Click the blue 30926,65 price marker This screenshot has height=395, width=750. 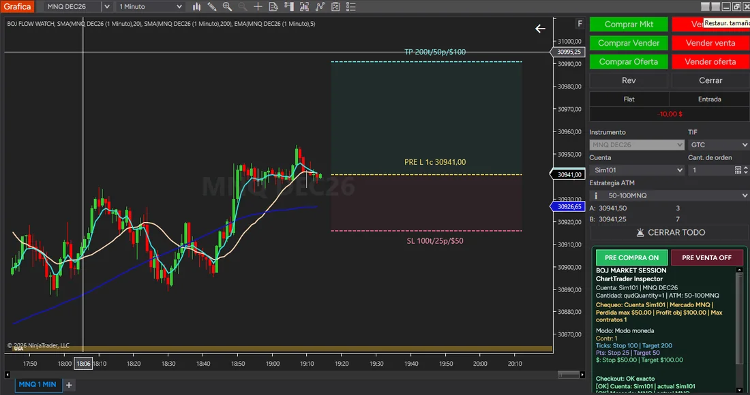pyautogui.click(x=568, y=207)
